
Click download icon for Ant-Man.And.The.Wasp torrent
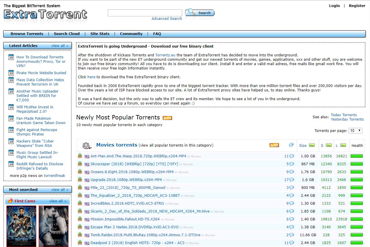pyautogui.click(x=80, y=156)
